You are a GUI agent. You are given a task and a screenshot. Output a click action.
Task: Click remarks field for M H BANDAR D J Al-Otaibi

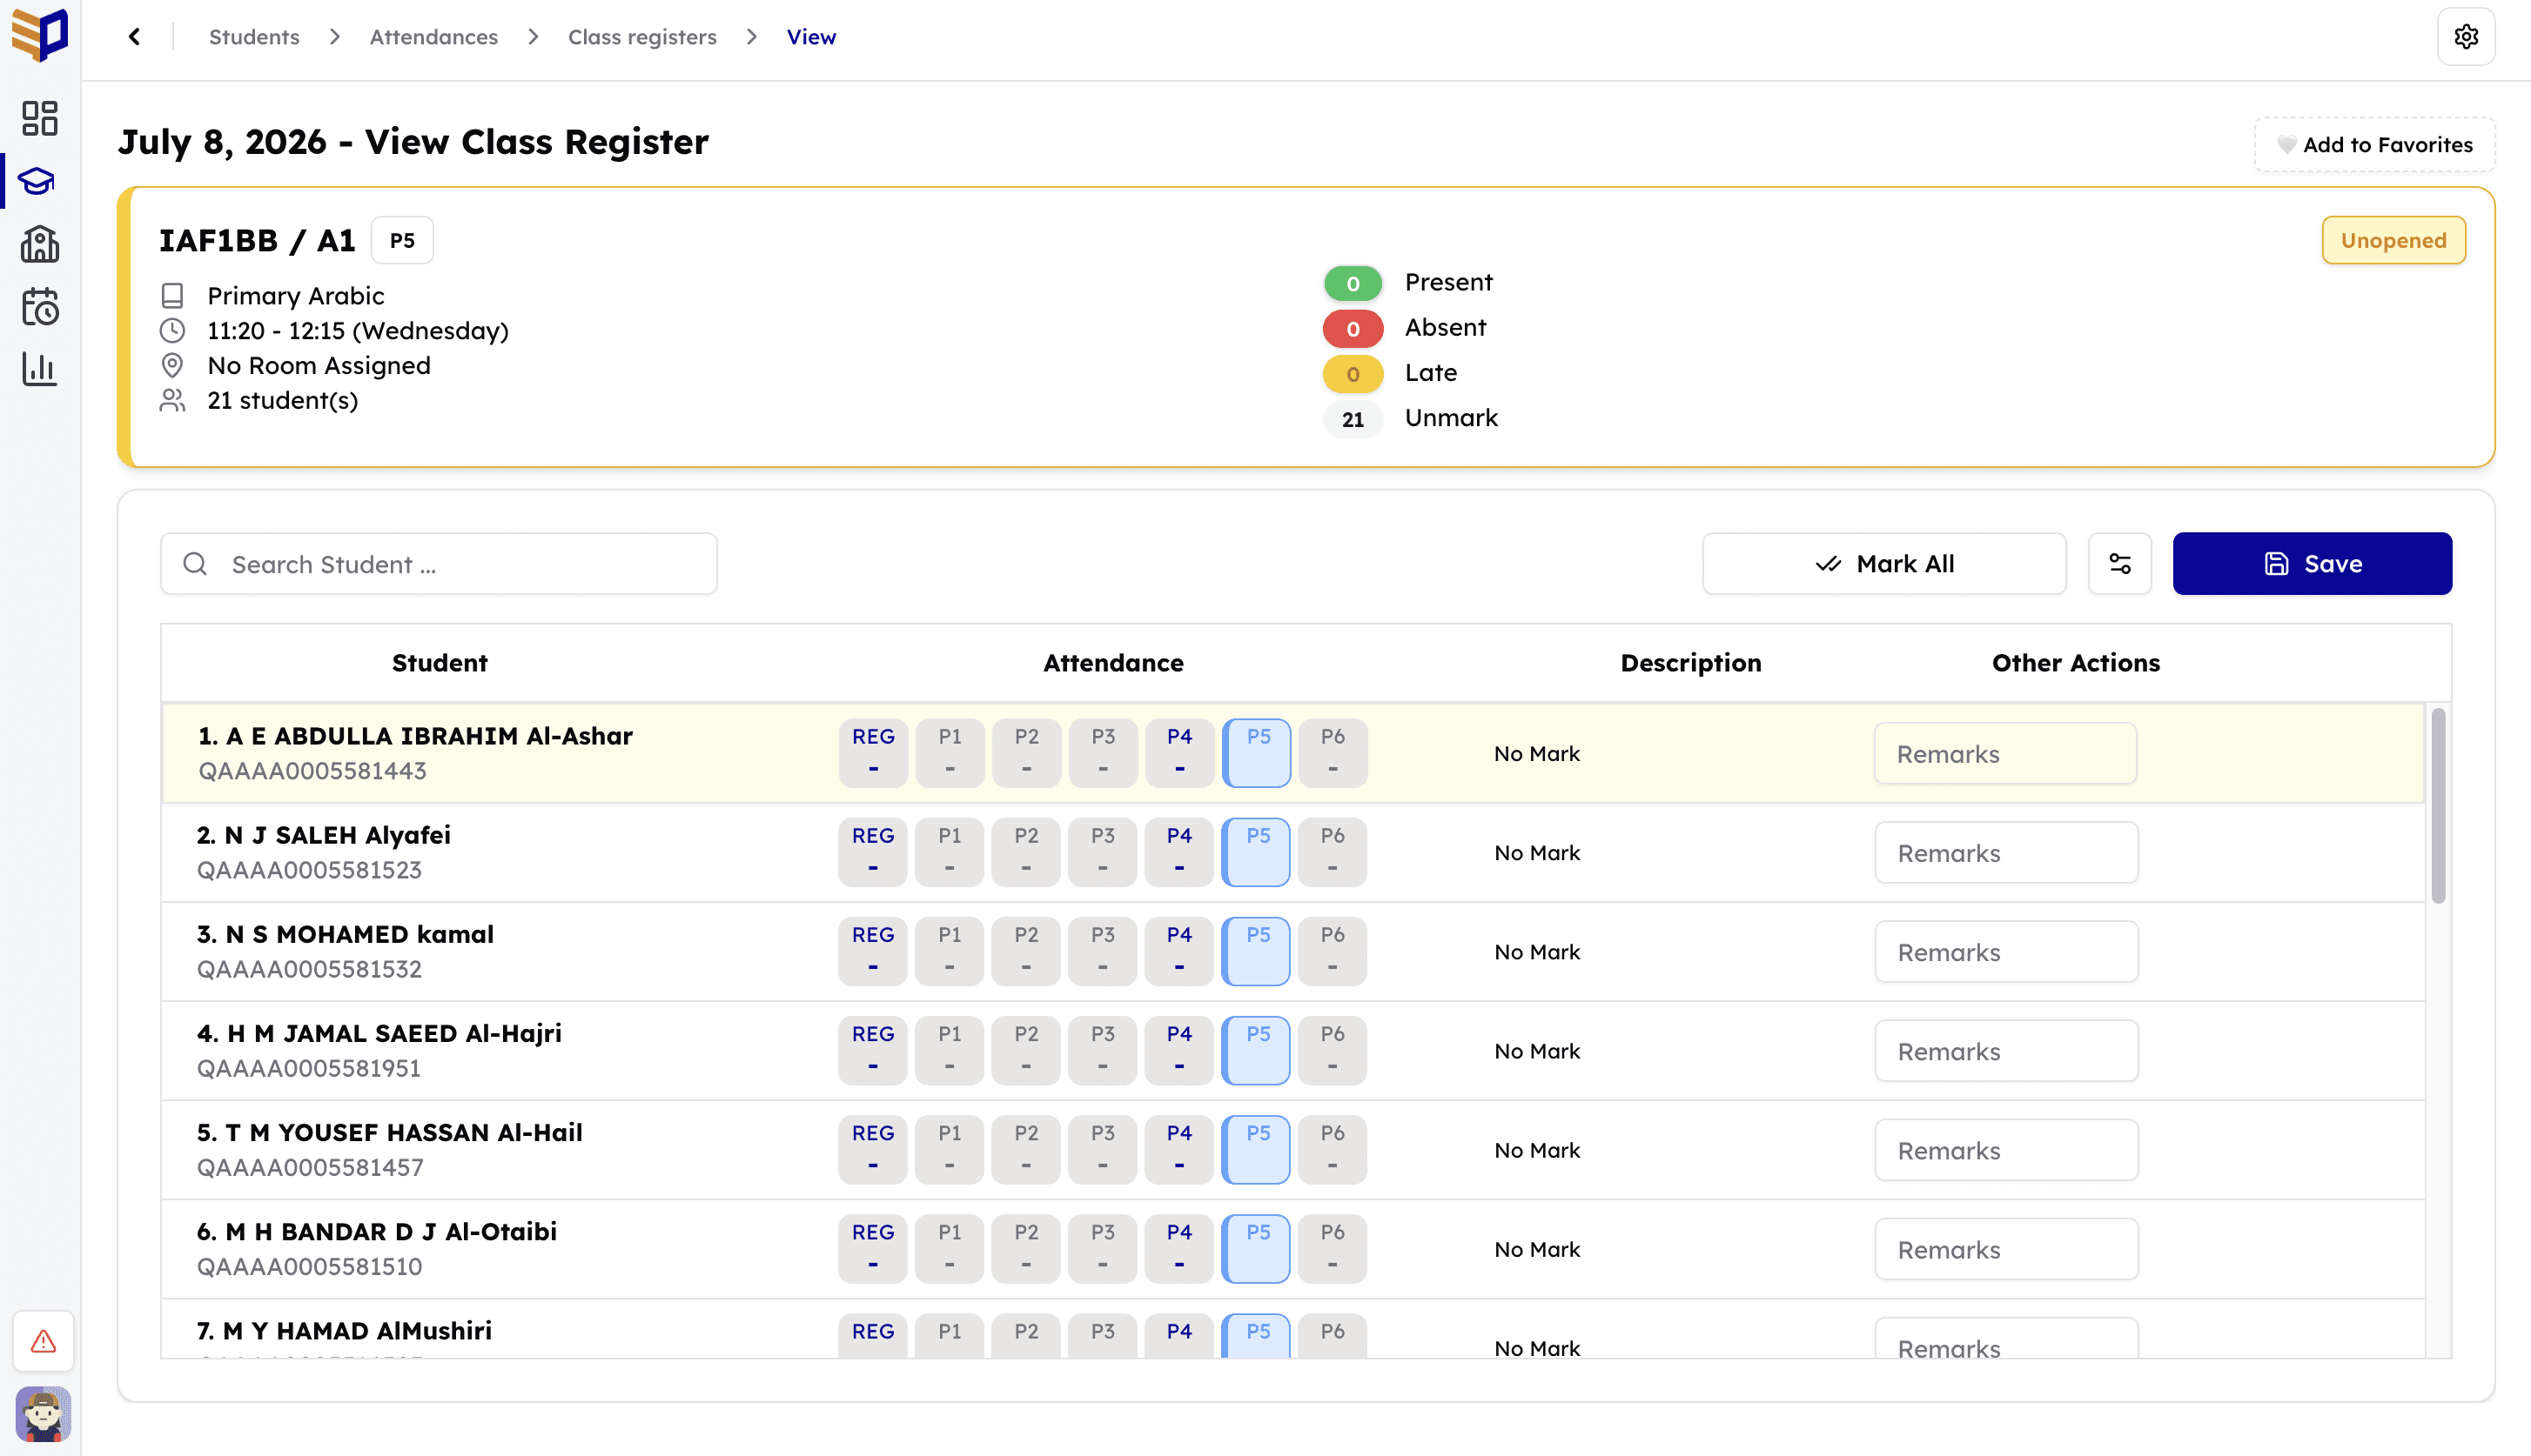tap(2006, 1249)
